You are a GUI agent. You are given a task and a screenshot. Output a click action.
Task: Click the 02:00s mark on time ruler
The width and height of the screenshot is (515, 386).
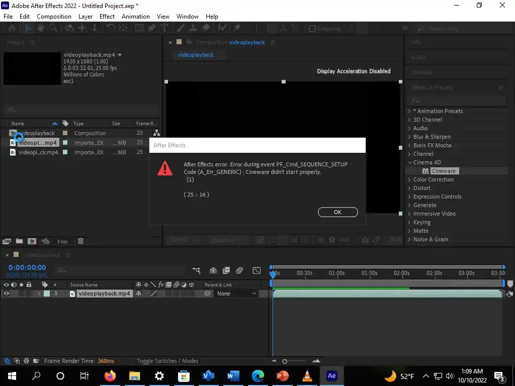tap(401, 273)
